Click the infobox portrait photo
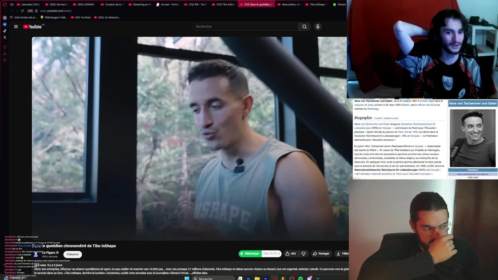 click(x=473, y=138)
